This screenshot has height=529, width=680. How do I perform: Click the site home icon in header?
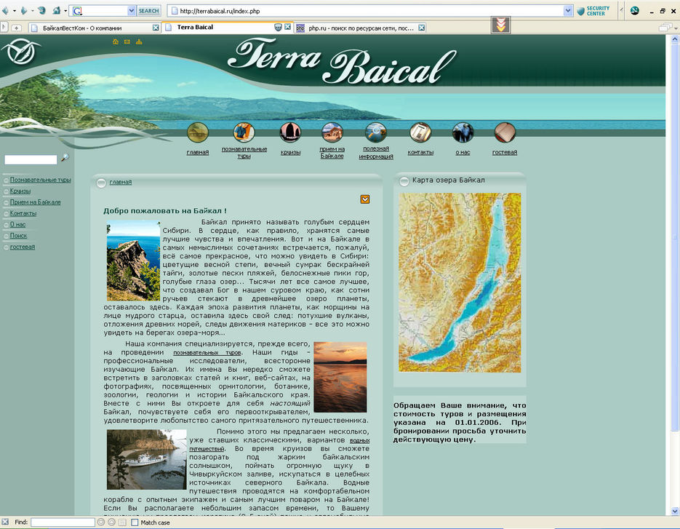tap(116, 41)
